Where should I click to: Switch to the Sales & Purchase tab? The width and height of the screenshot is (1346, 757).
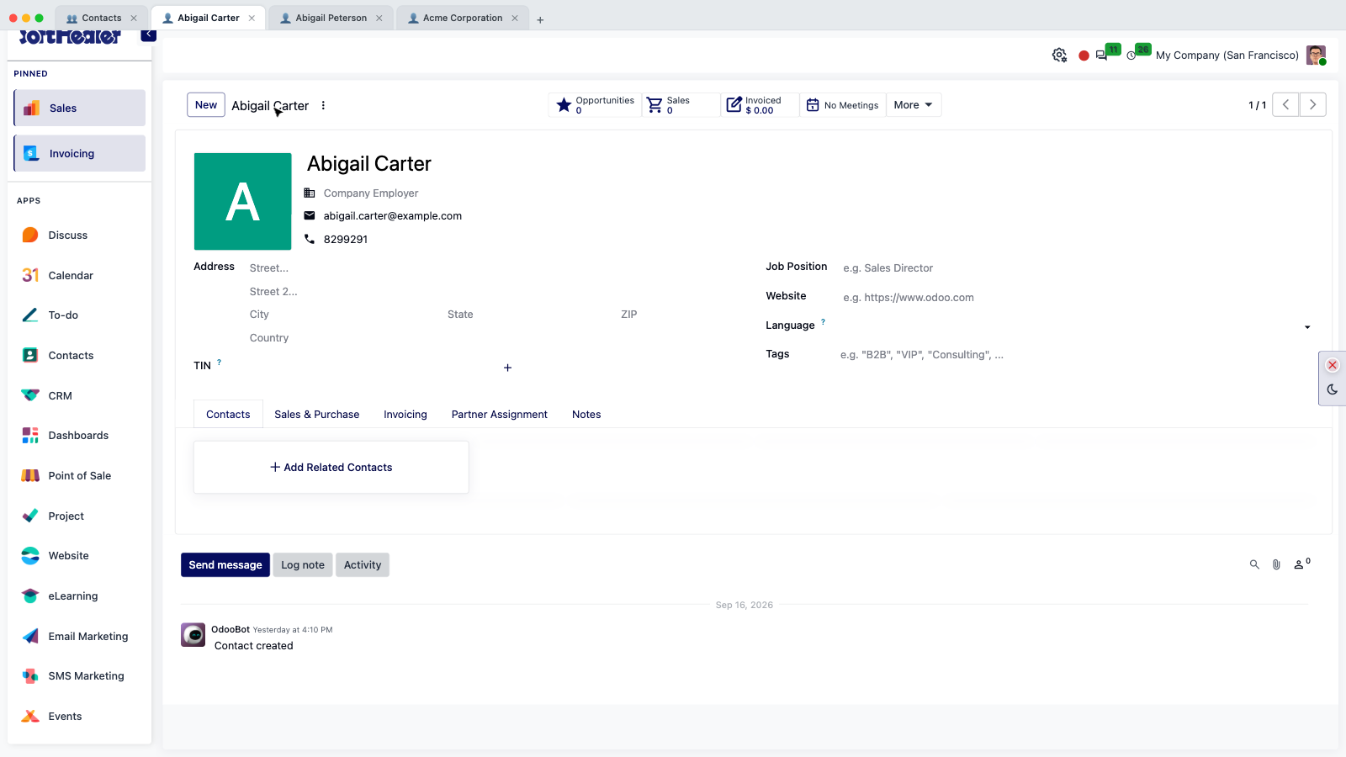(x=317, y=415)
